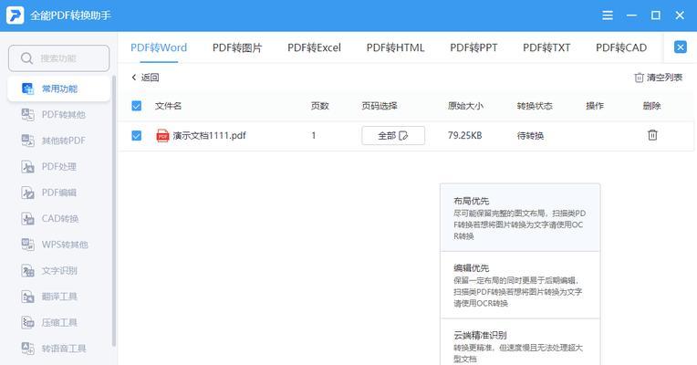Open the 其他转PDF sidebar item
The width and height of the screenshot is (697, 365).
58,141
